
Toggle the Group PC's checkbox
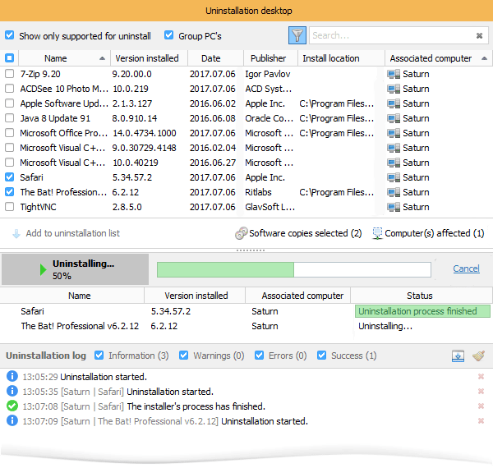(168, 35)
